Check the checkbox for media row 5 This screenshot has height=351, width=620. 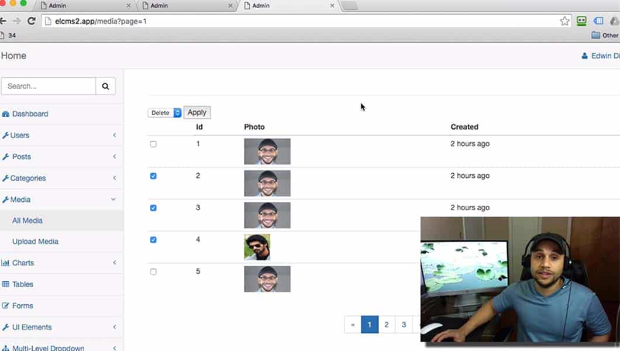(x=153, y=271)
